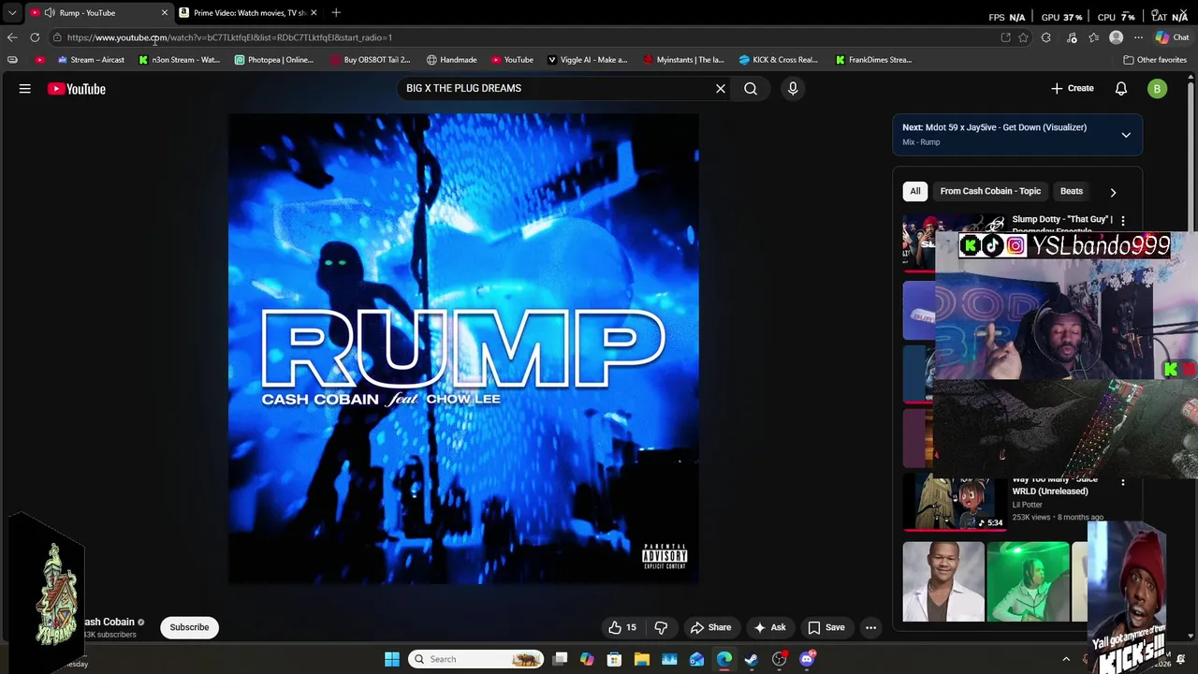Save the video to a playlist
Viewport: 1198px width, 674px height.
[x=826, y=628]
